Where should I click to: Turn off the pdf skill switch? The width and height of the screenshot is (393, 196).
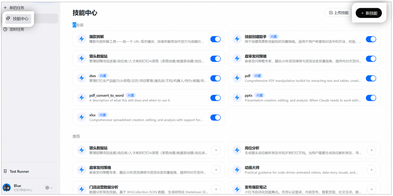[x=371, y=78]
